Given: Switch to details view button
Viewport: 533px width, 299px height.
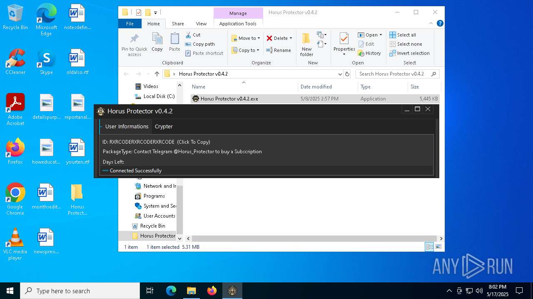Looking at the screenshot, I should [x=429, y=247].
